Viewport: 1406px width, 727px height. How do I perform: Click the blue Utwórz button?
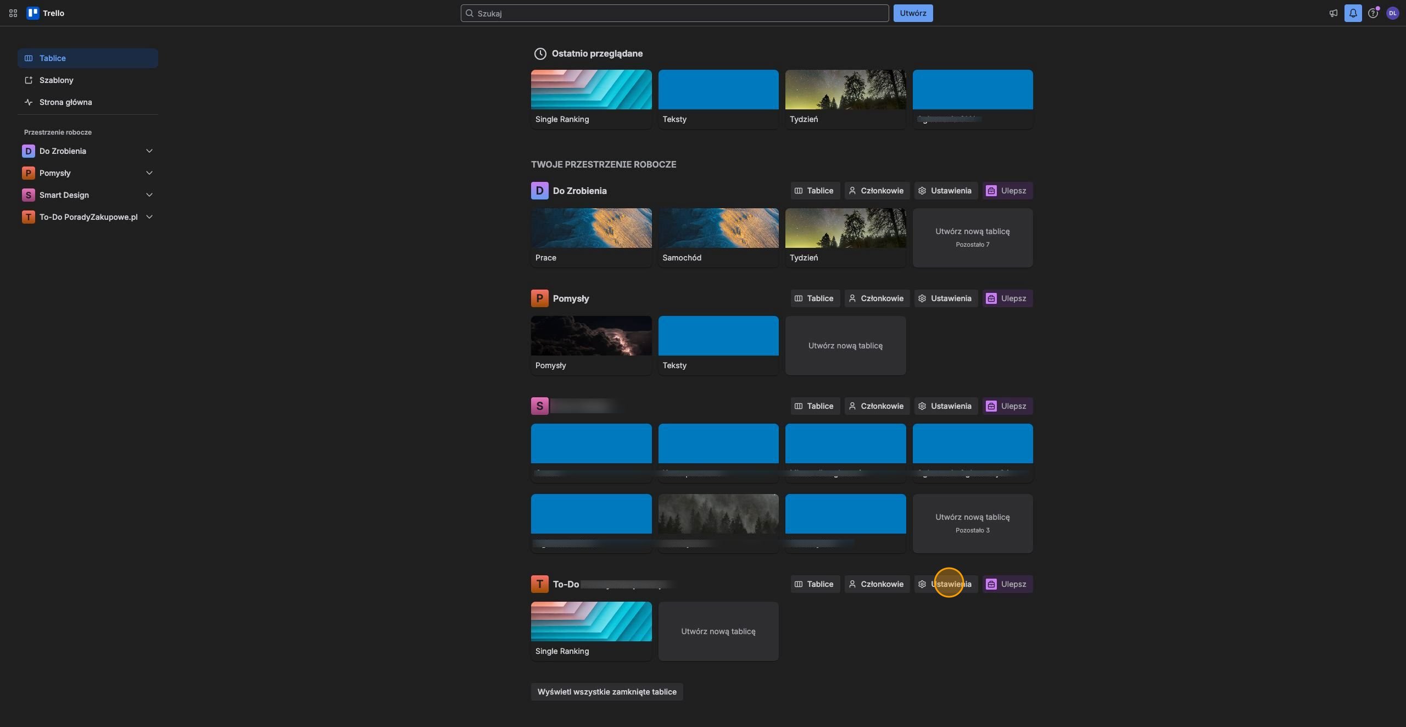click(913, 13)
